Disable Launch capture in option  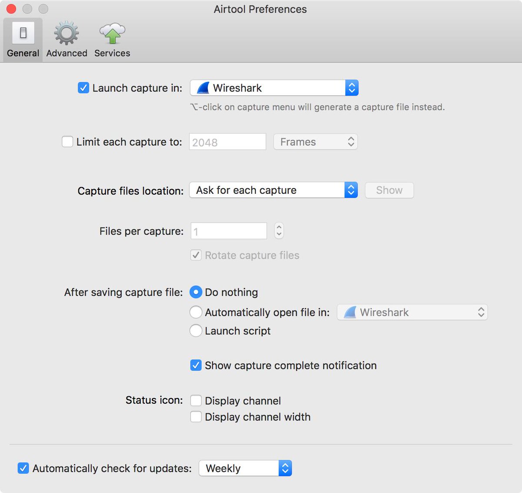coord(83,88)
